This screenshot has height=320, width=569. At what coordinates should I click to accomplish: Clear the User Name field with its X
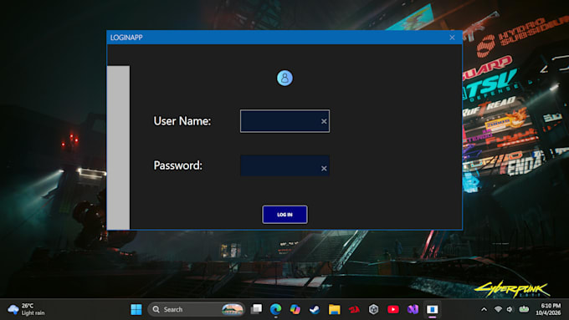click(324, 121)
